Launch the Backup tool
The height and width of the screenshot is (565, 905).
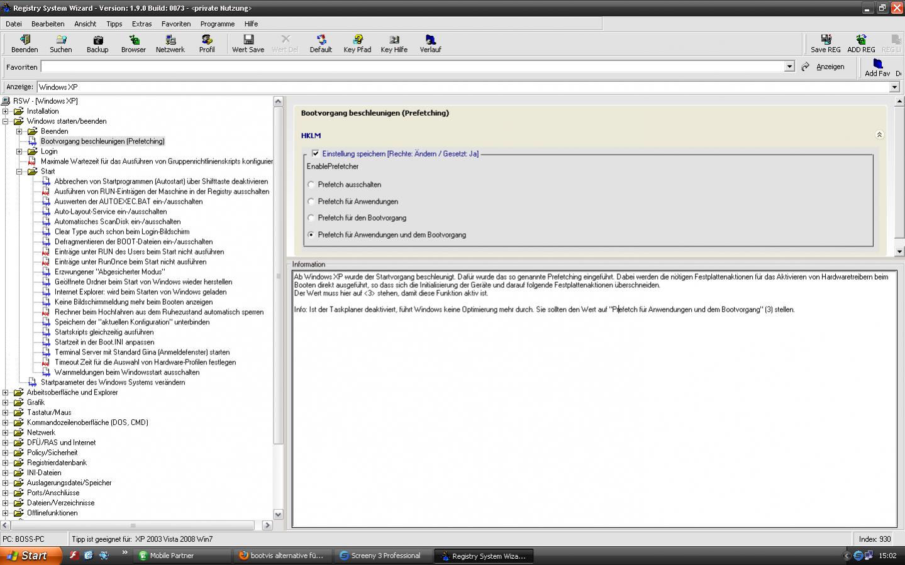coord(97,44)
